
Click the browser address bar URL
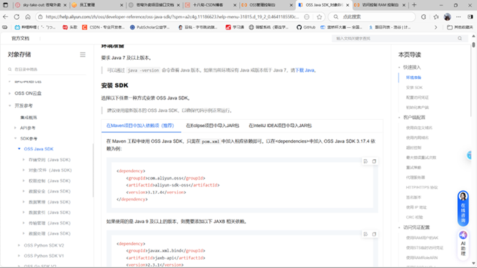[x=172, y=17]
